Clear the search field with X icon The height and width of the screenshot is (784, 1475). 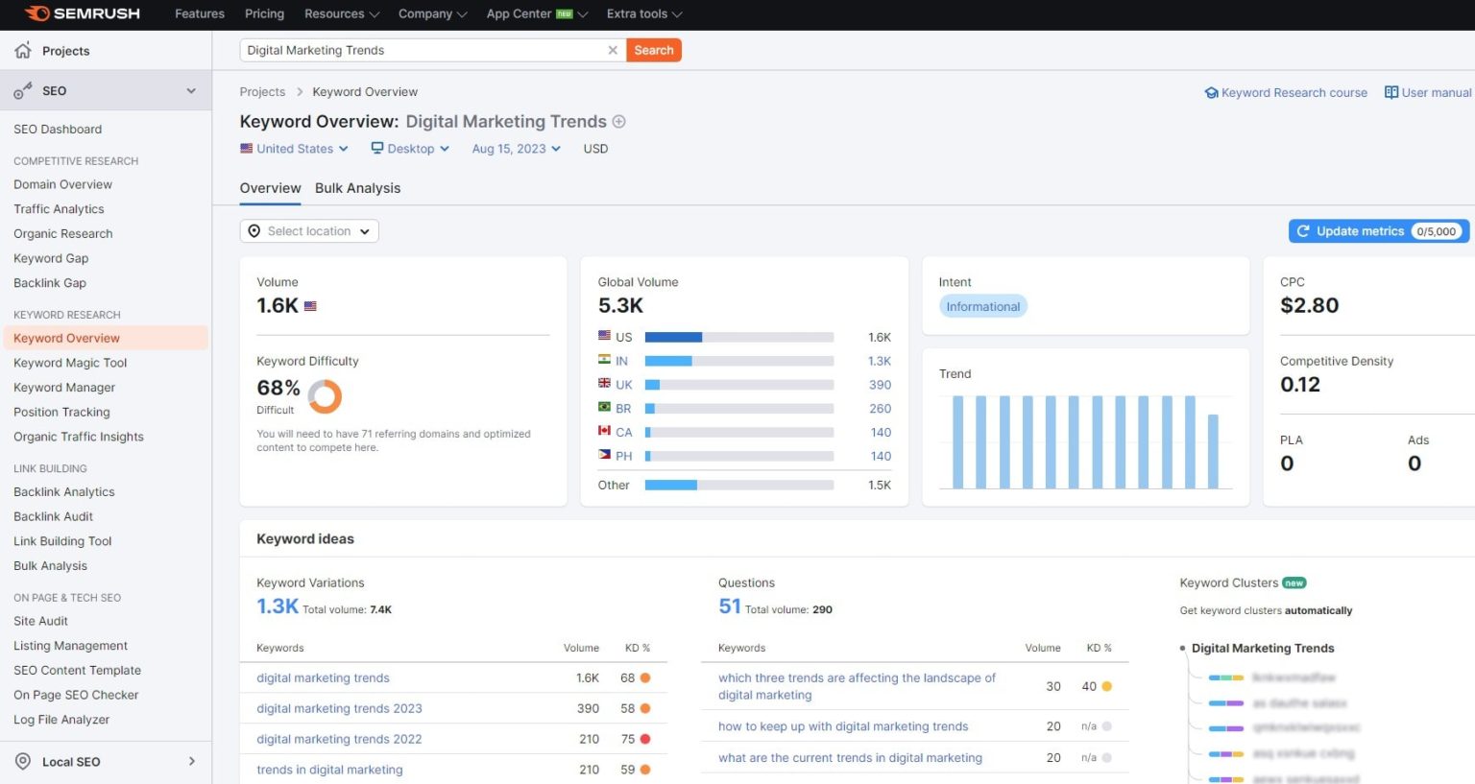tap(613, 50)
